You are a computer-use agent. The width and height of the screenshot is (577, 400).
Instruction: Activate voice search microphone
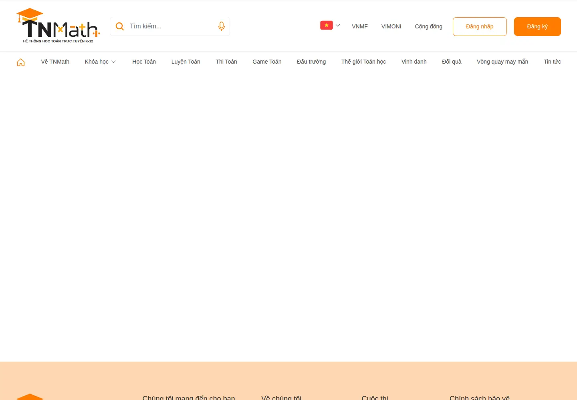pyautogui.click(x=221, y=26)
